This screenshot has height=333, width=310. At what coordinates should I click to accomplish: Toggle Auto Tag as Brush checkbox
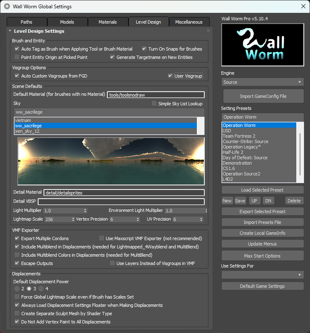[x=17, y=49]
